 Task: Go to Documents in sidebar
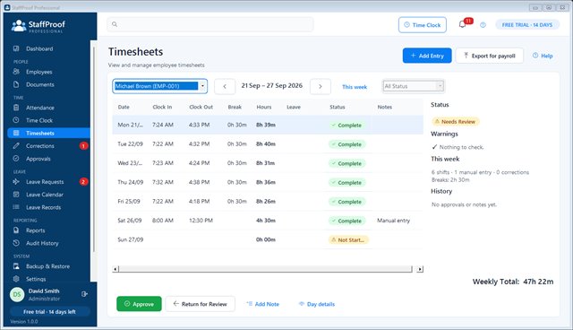point(39,84)
